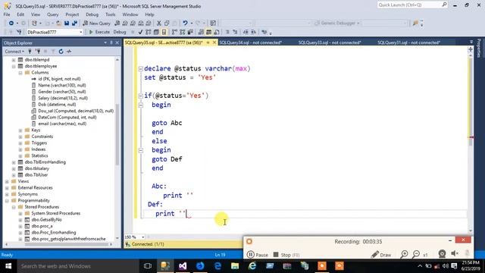Image resolution: width=485 pixels, height=273 pixels.
Task: Collapse the Programmability node
Action: 7,200
